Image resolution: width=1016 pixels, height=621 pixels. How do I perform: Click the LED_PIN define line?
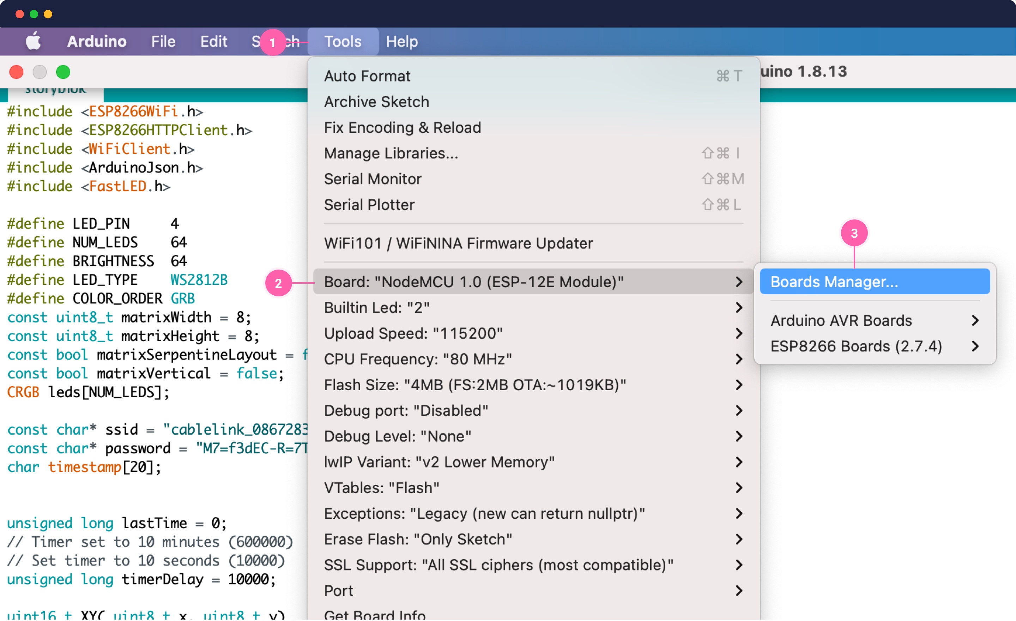(93, 224)
